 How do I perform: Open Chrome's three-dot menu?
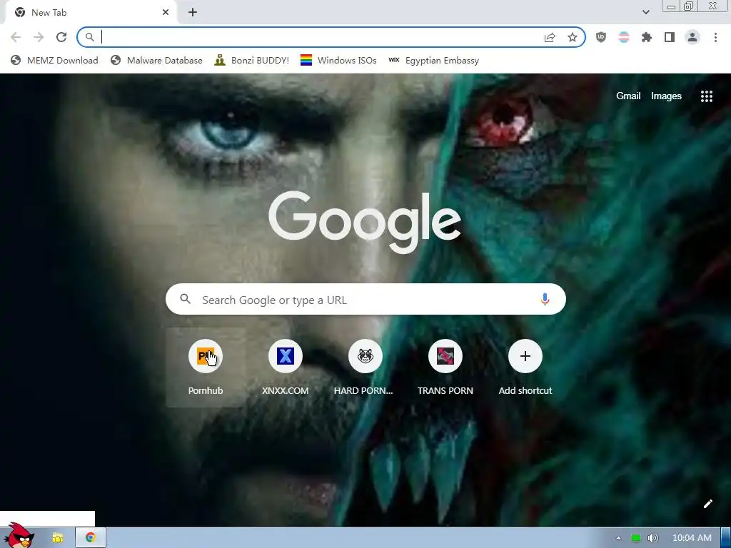click(715, 37)
